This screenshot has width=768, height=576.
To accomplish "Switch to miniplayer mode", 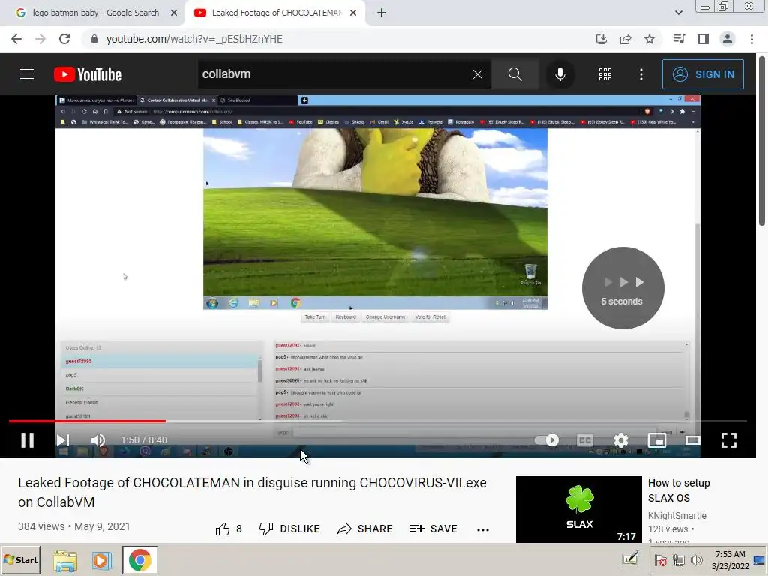I will tap(657, 439).
